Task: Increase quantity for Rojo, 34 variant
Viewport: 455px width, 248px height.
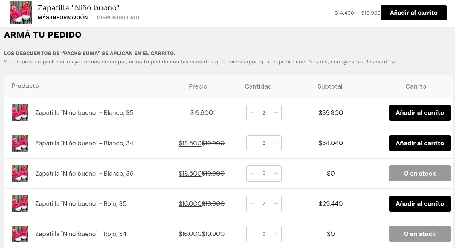Action: pos(276,234)
